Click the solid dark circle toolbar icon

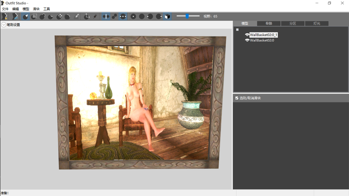pos(141,16)
